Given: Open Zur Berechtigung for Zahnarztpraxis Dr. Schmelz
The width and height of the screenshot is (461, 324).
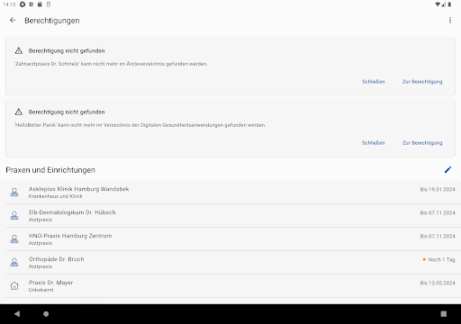Looking at the screenshot, I should (422, 82).
